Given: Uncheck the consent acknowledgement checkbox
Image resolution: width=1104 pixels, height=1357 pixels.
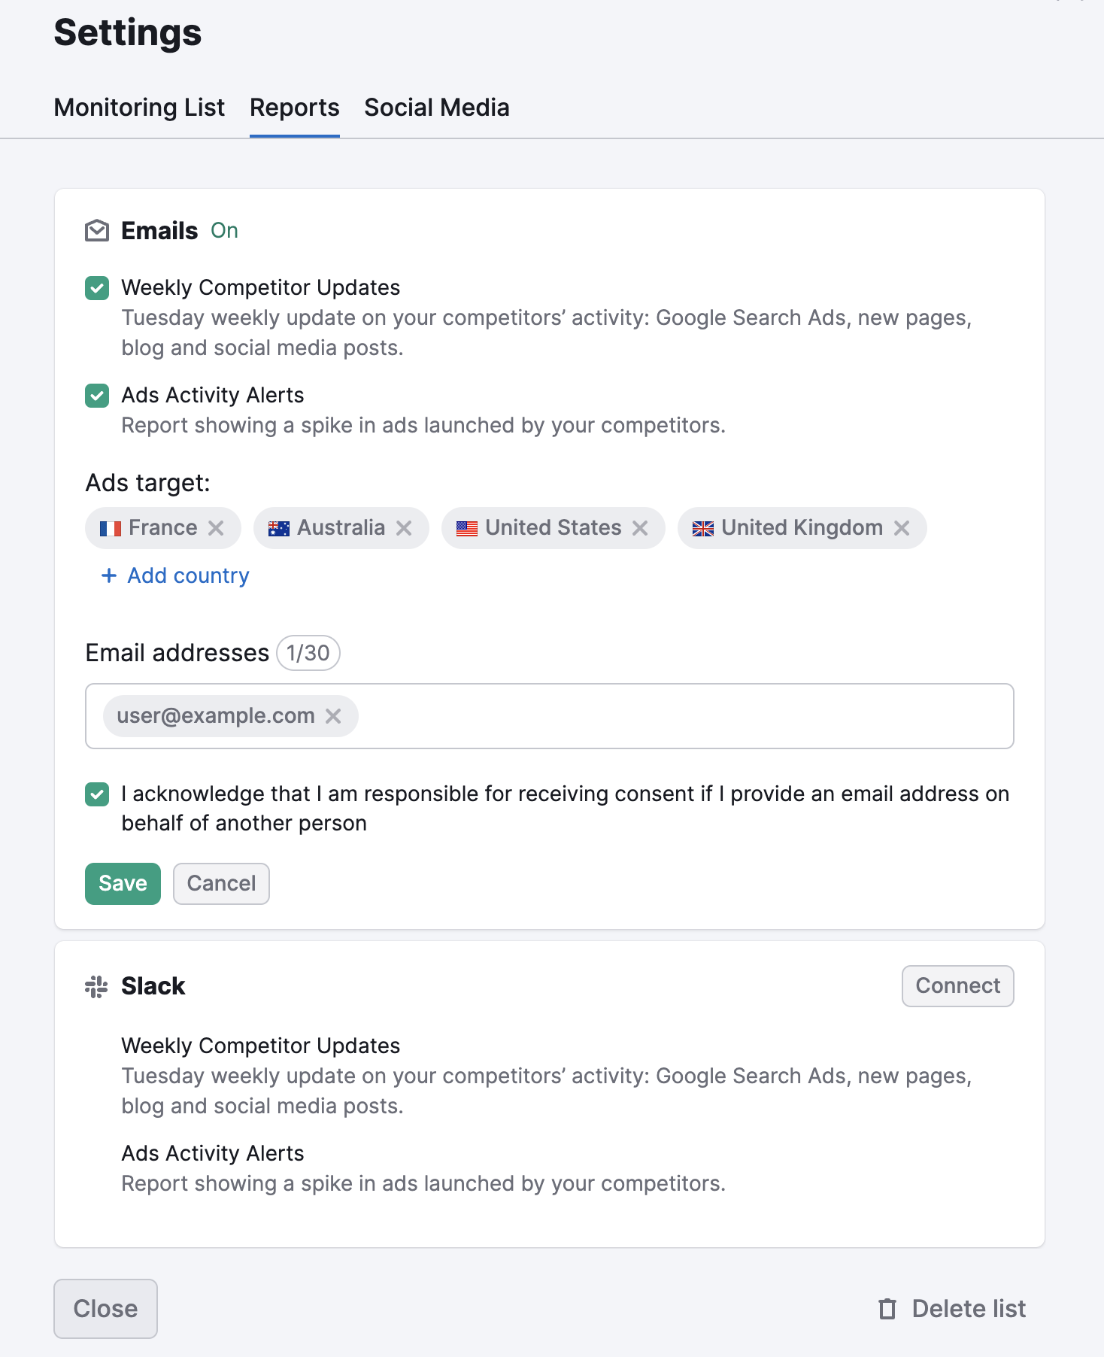Looking at the screenshot, I should pyautogui.click(x=97, y=794).
